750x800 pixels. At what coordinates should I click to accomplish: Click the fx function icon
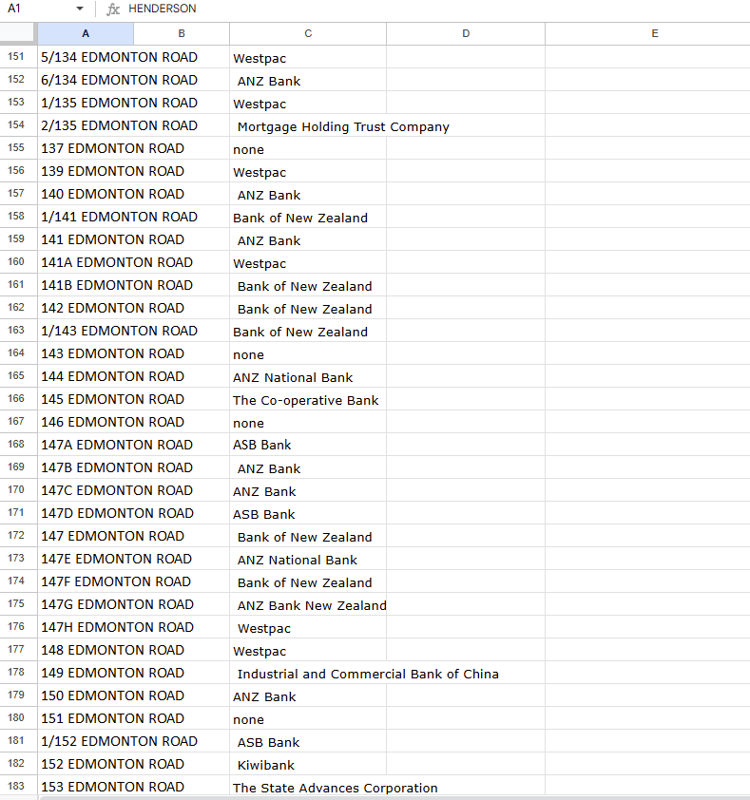click(x=113, y=10)
